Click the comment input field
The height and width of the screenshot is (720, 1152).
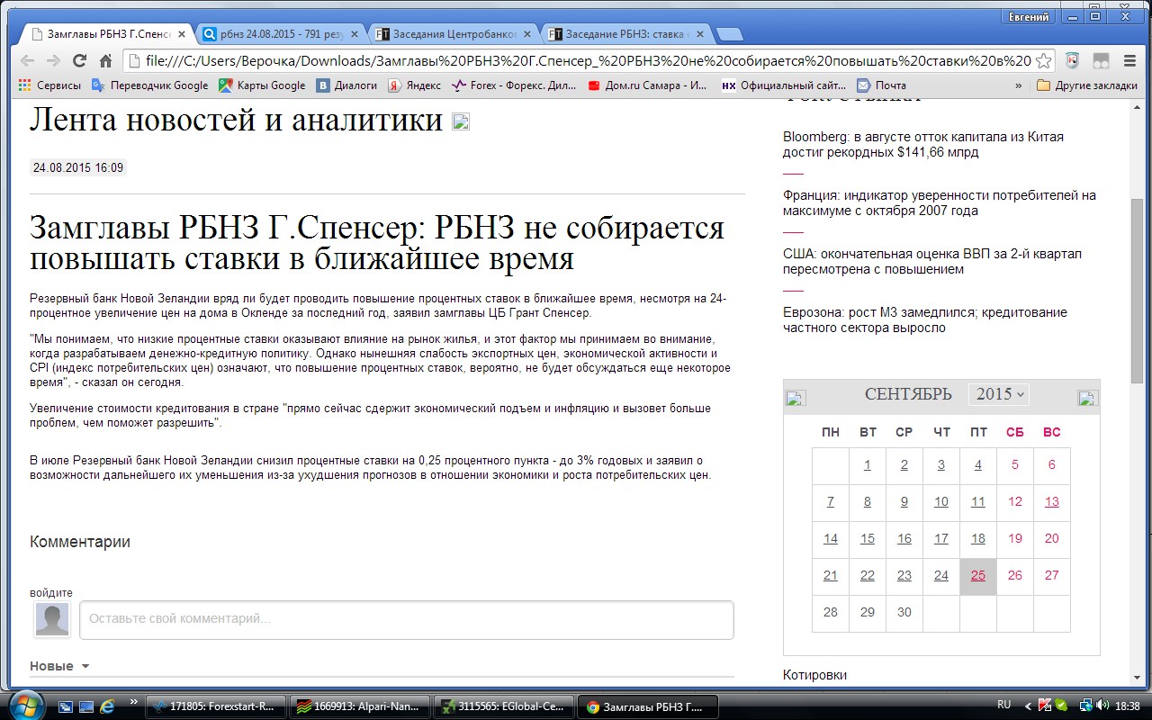tap(407, 619)
